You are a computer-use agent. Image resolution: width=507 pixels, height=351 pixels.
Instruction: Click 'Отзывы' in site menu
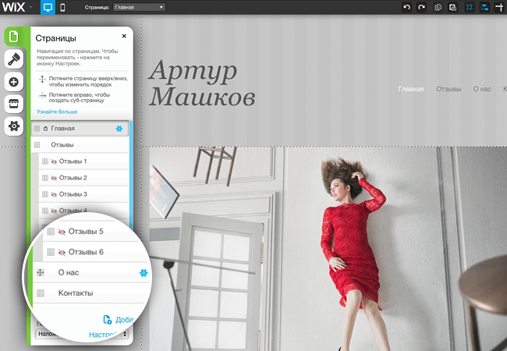click(x=448, y=89)
